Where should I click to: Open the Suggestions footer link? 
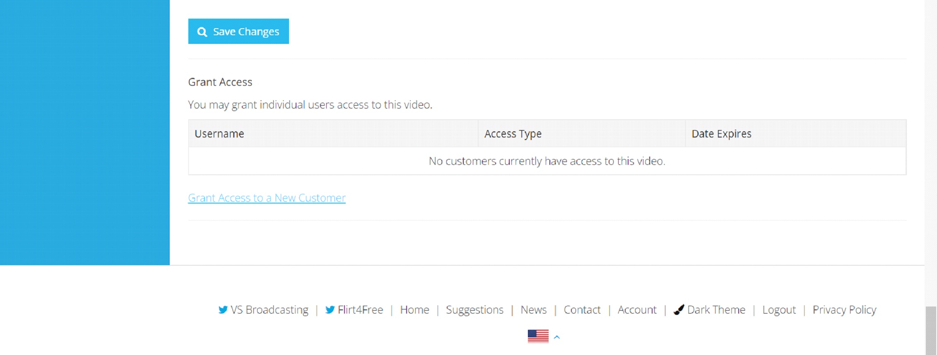(475, 310)
